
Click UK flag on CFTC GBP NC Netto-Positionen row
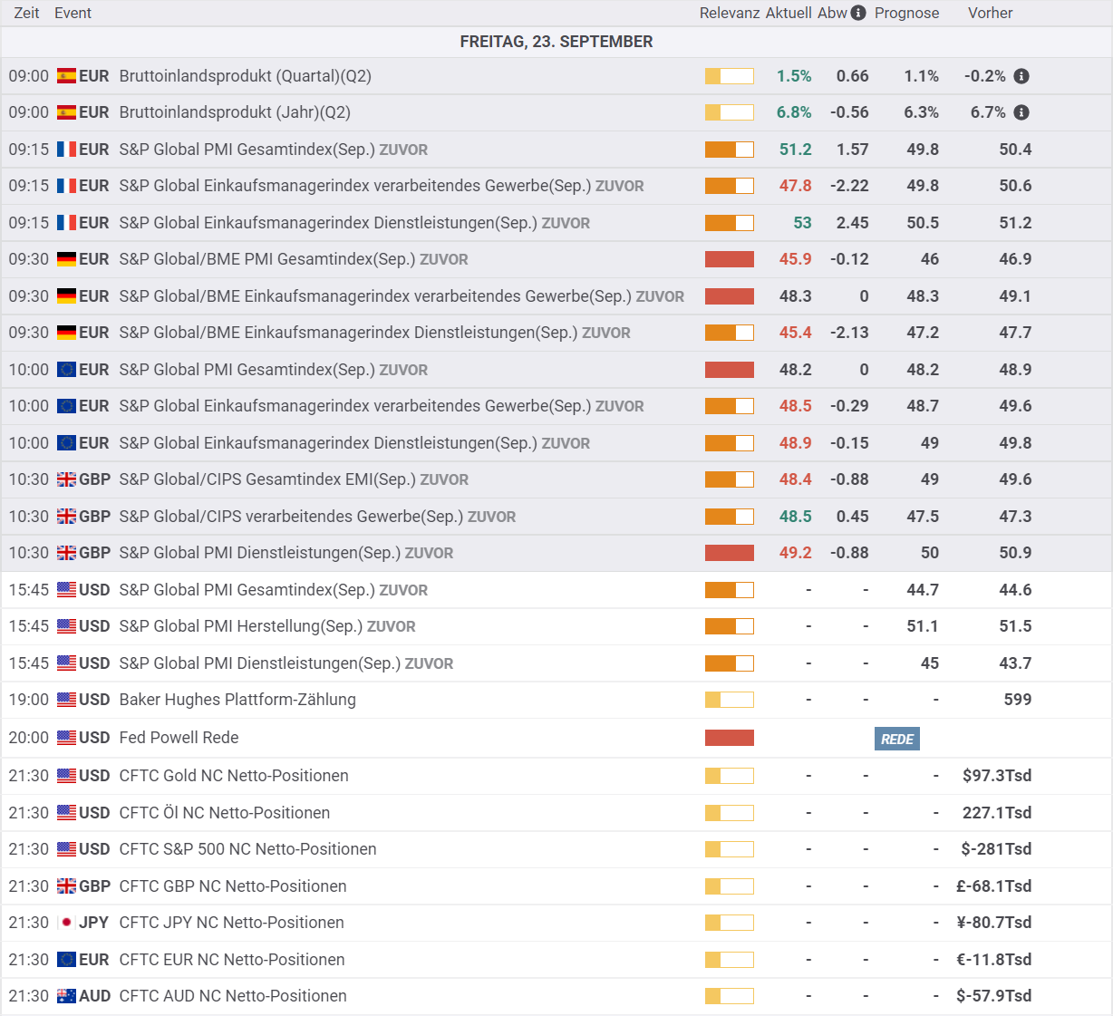(x=66, y=886)
